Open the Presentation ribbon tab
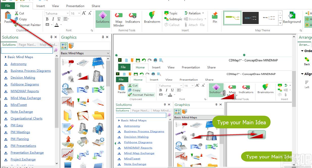The image size is (312, 168). 75,6
